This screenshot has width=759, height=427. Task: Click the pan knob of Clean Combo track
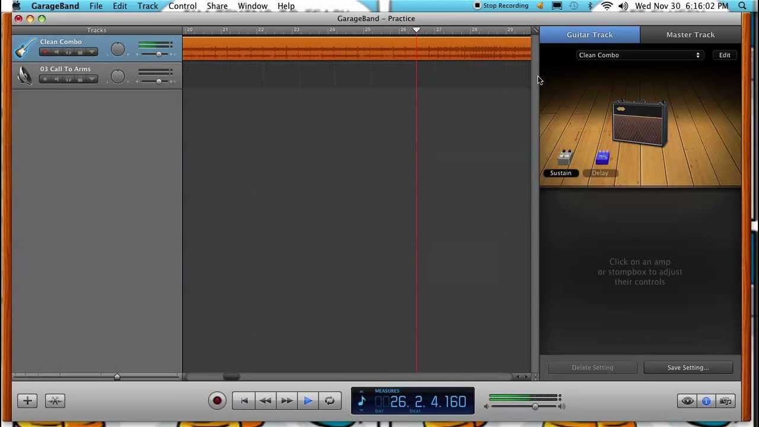point(117,49)
